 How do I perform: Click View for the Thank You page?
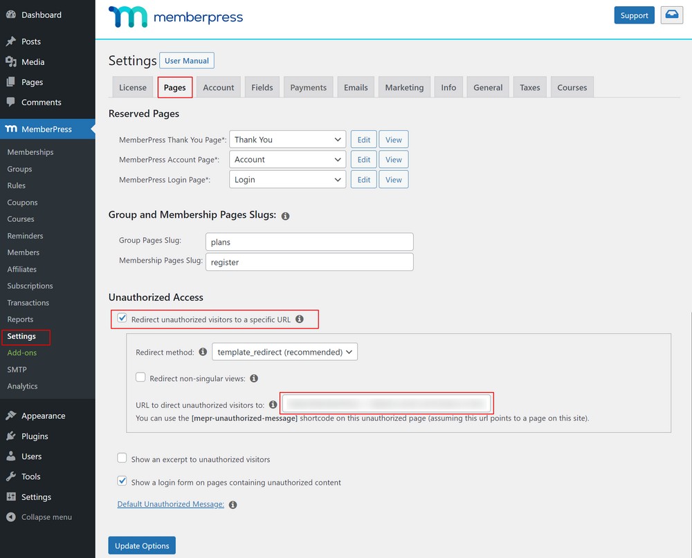[x=394, y=140]
